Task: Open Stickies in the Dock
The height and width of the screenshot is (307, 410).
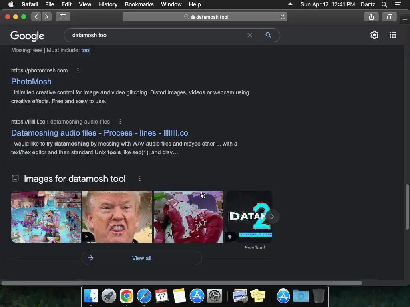Action: [x=258, y=296]
